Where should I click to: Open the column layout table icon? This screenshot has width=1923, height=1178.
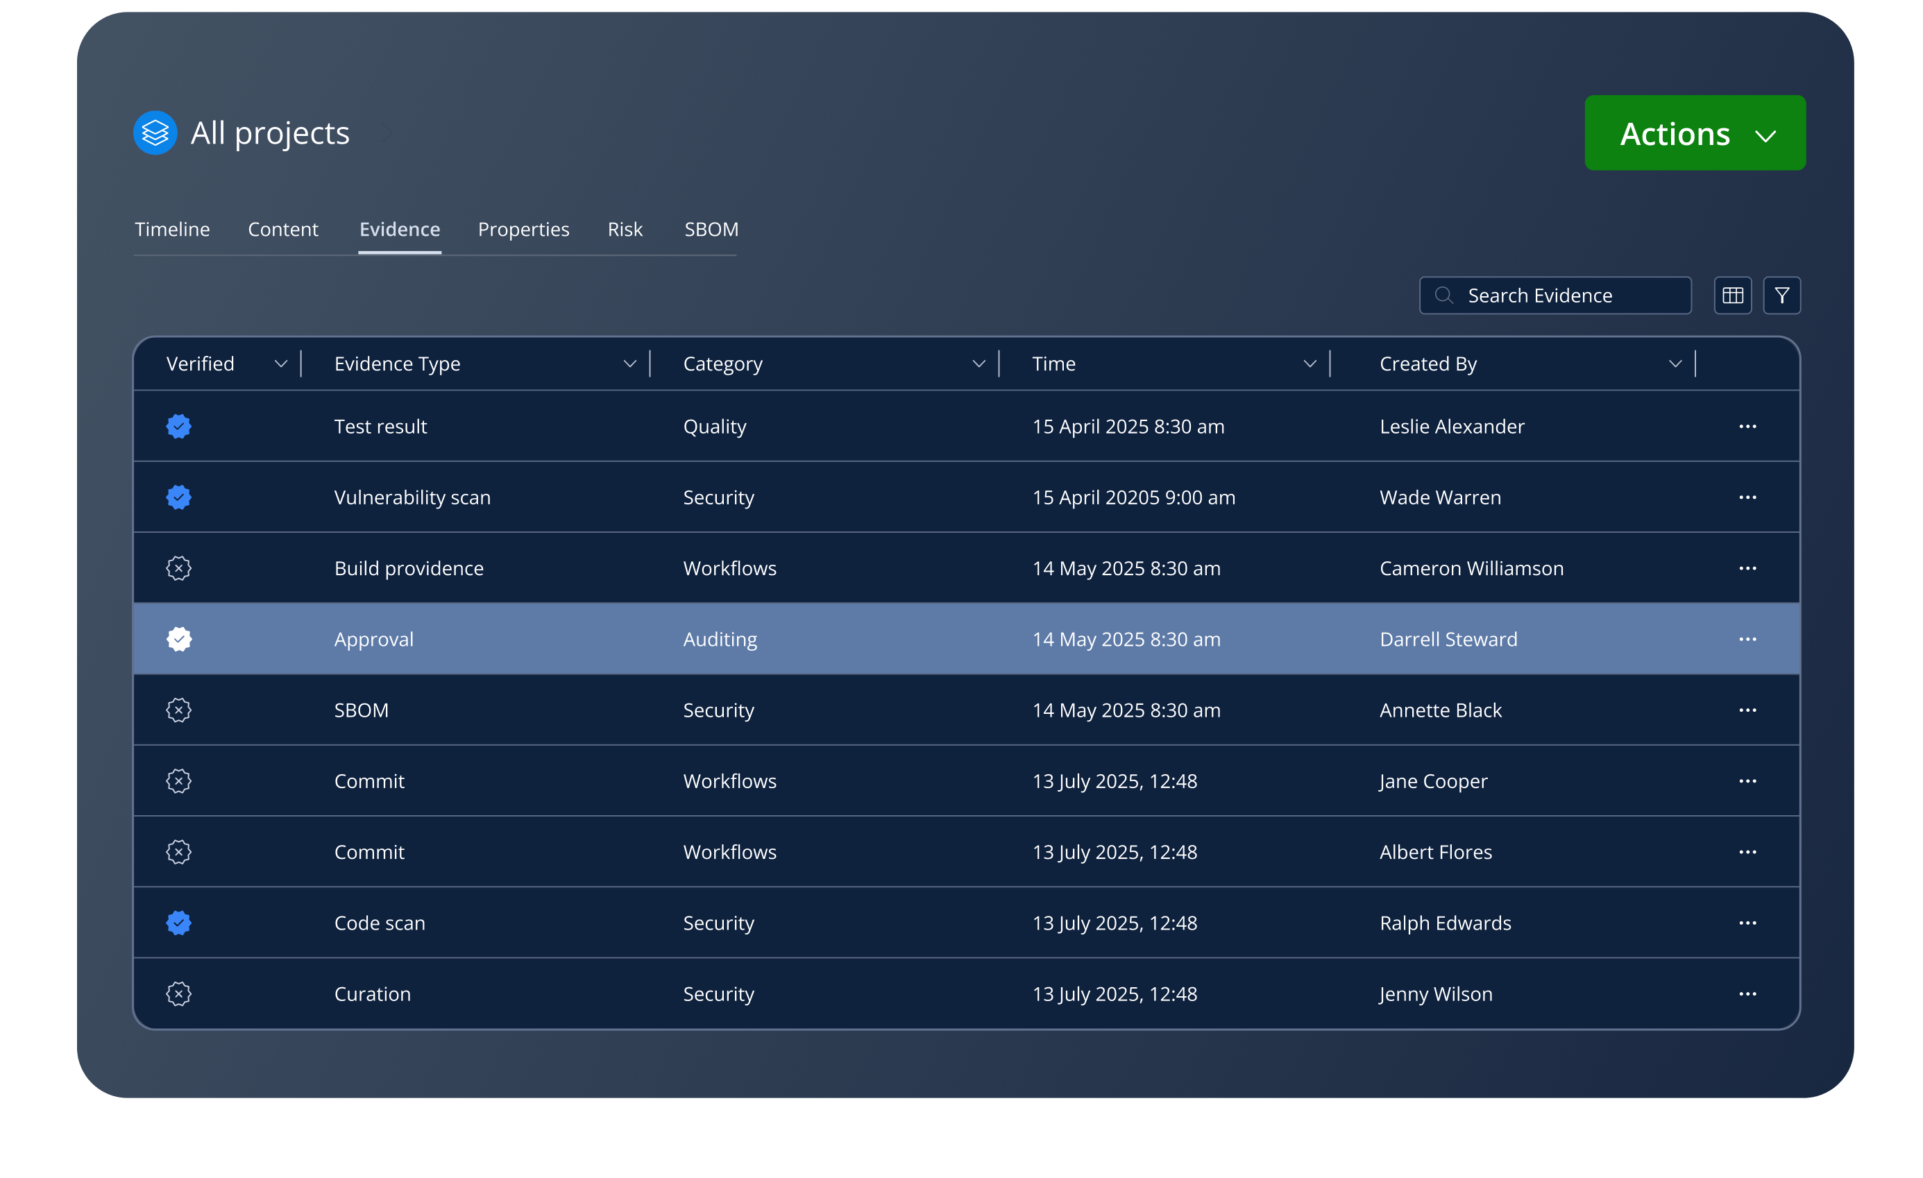pos(1733,296)
